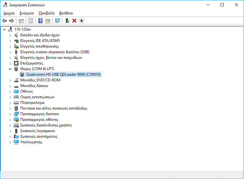Open the Ενέργεια menu
This screenshot has width=244, height=179.
(27, 13)
